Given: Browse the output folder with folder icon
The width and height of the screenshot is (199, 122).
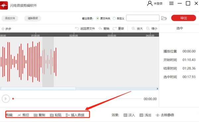Looking at the screenshot, I should coord(164,18).
